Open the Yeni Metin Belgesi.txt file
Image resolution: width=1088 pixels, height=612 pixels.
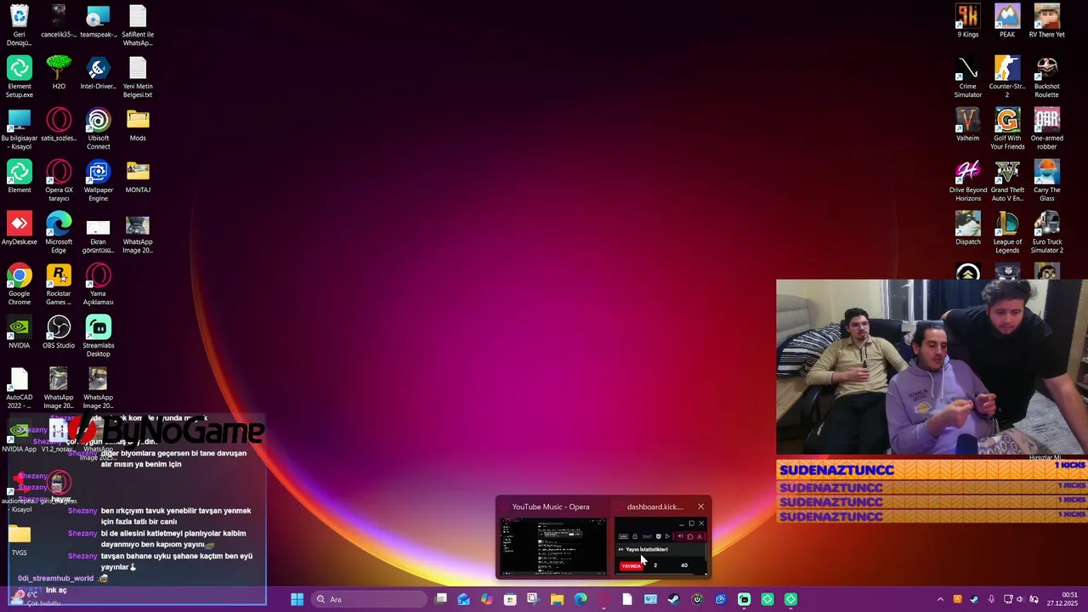click(138, 76)
